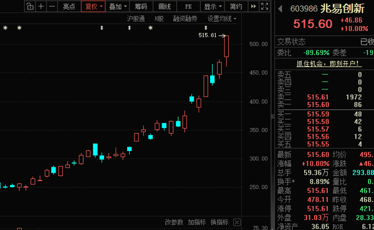The image size is (374, 230).
Task: Expand the 叠加 overlay dropdown
Action: point(118,6)
